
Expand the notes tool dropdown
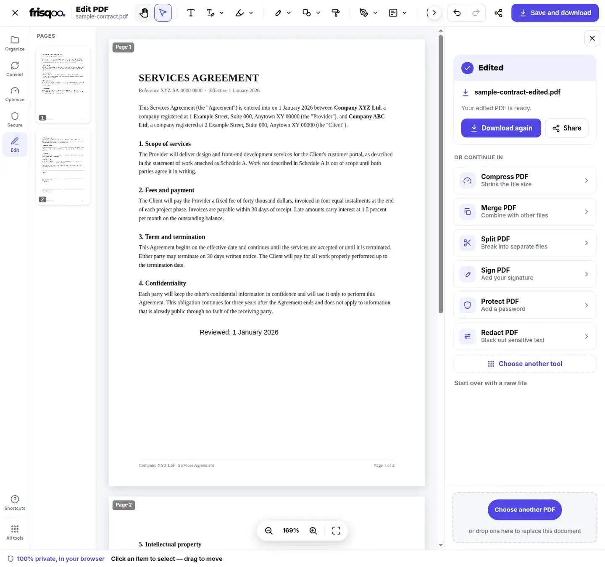pos(405,13)
